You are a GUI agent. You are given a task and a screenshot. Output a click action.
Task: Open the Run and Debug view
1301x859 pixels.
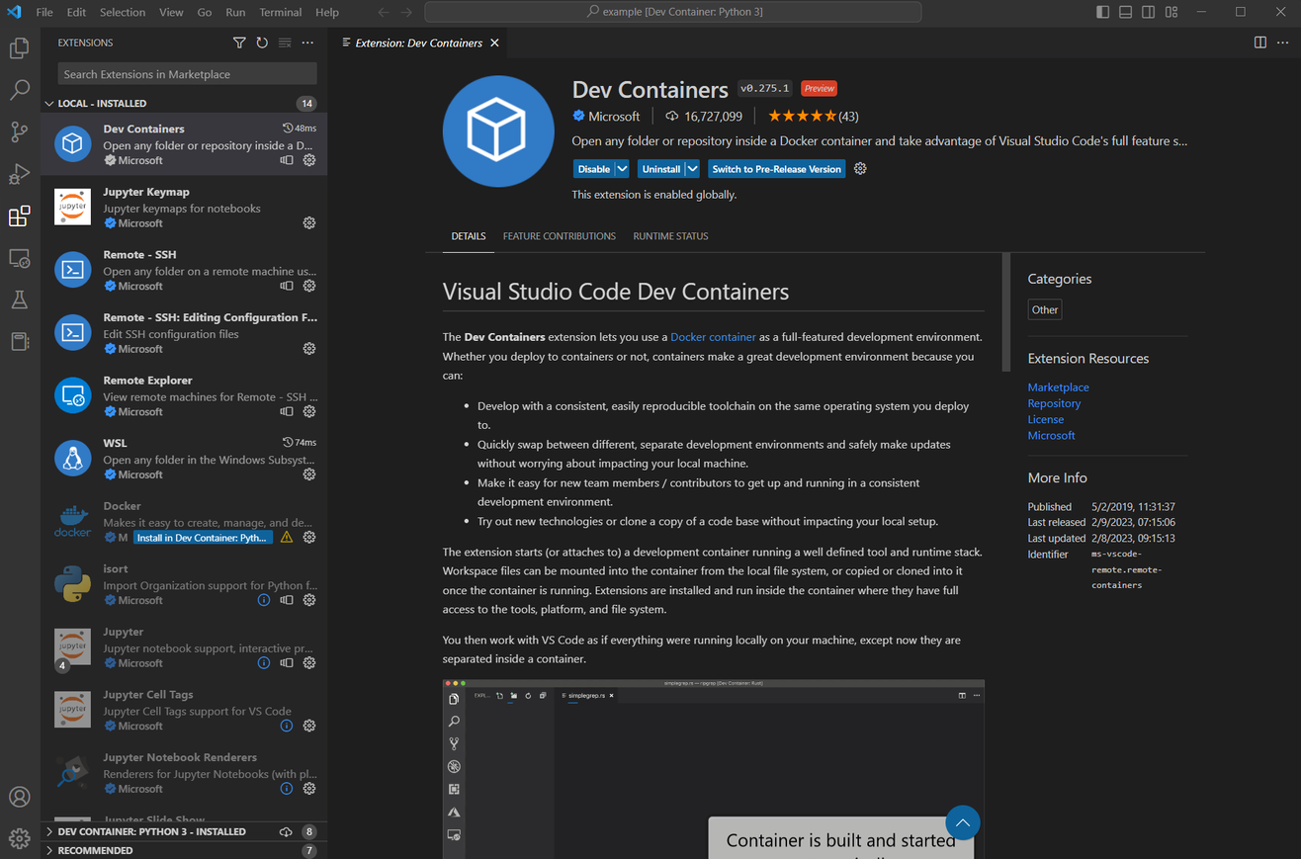18,173
